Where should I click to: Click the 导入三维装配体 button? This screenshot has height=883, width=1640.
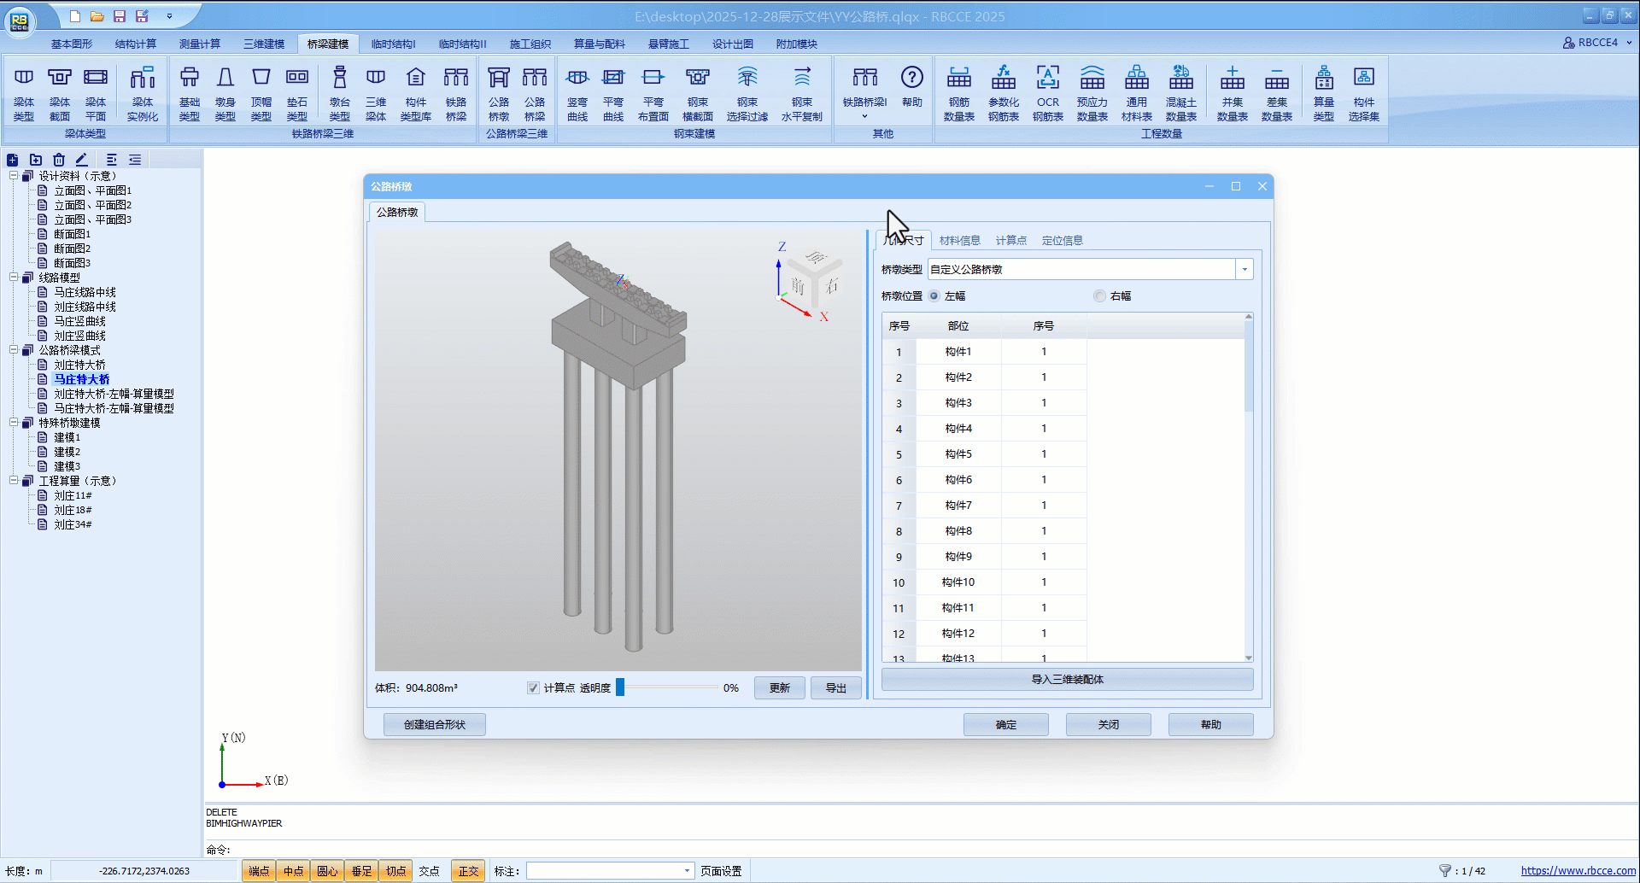coord(1067,680)
